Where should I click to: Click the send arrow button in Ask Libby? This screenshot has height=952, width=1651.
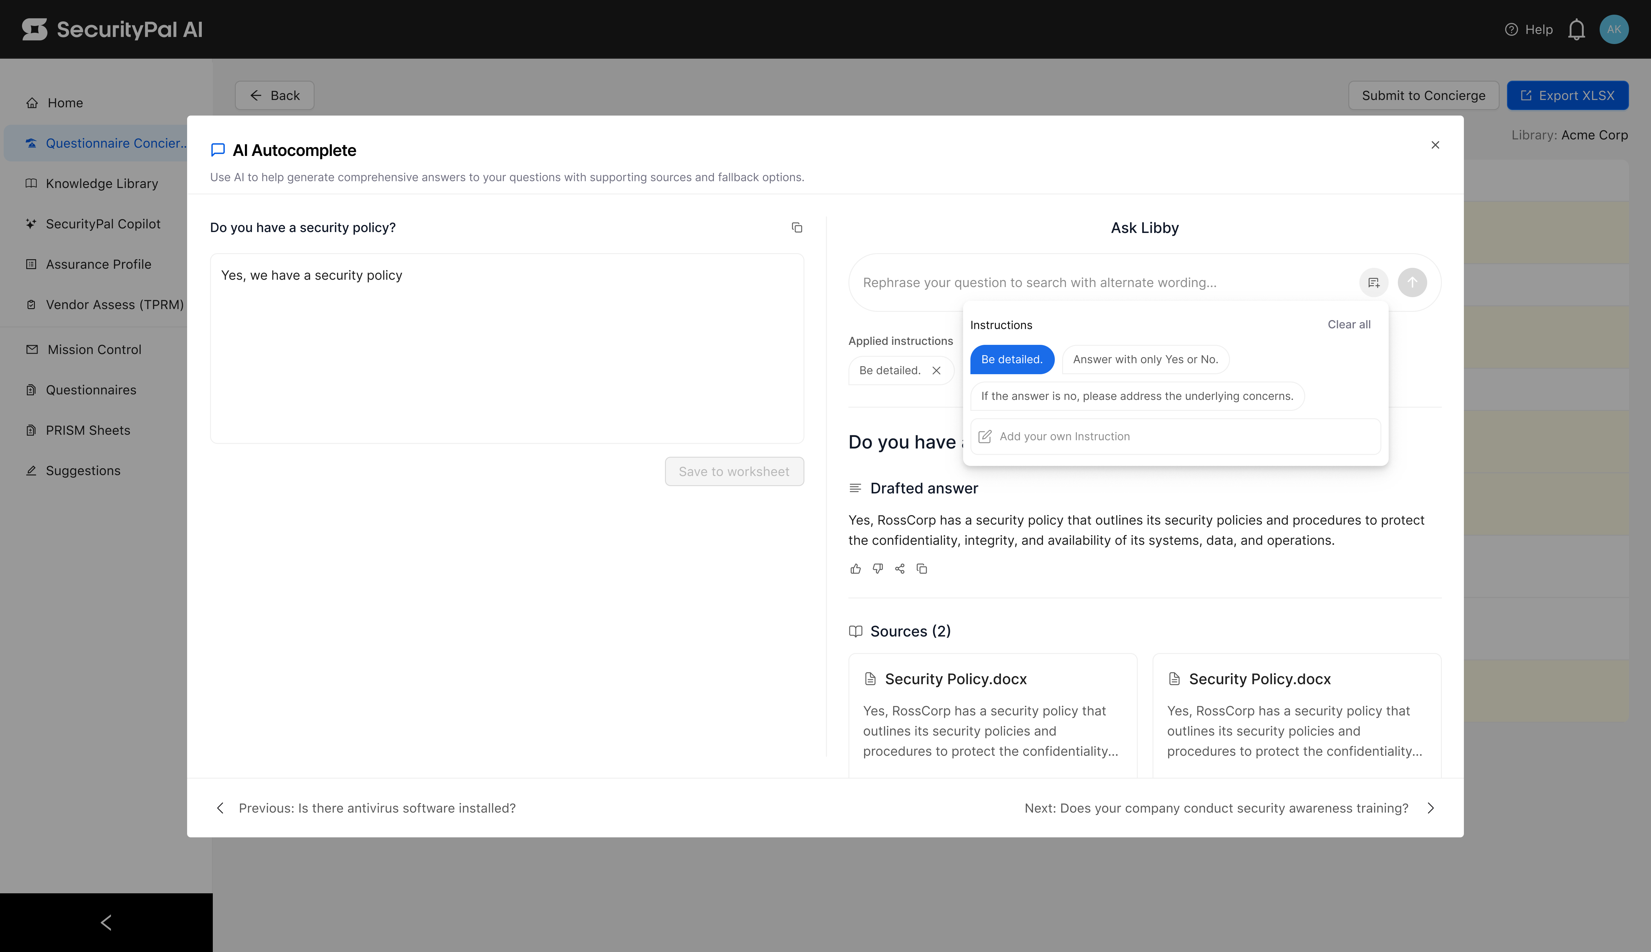1412,282
